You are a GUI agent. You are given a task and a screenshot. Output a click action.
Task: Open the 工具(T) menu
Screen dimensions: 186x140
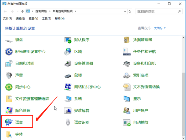46,19
